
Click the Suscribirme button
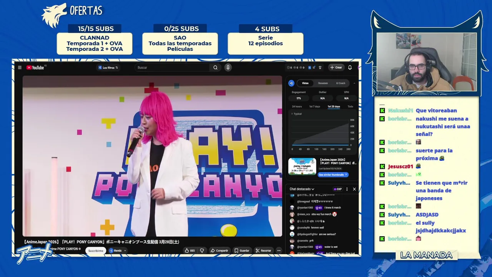click(96, 251)
